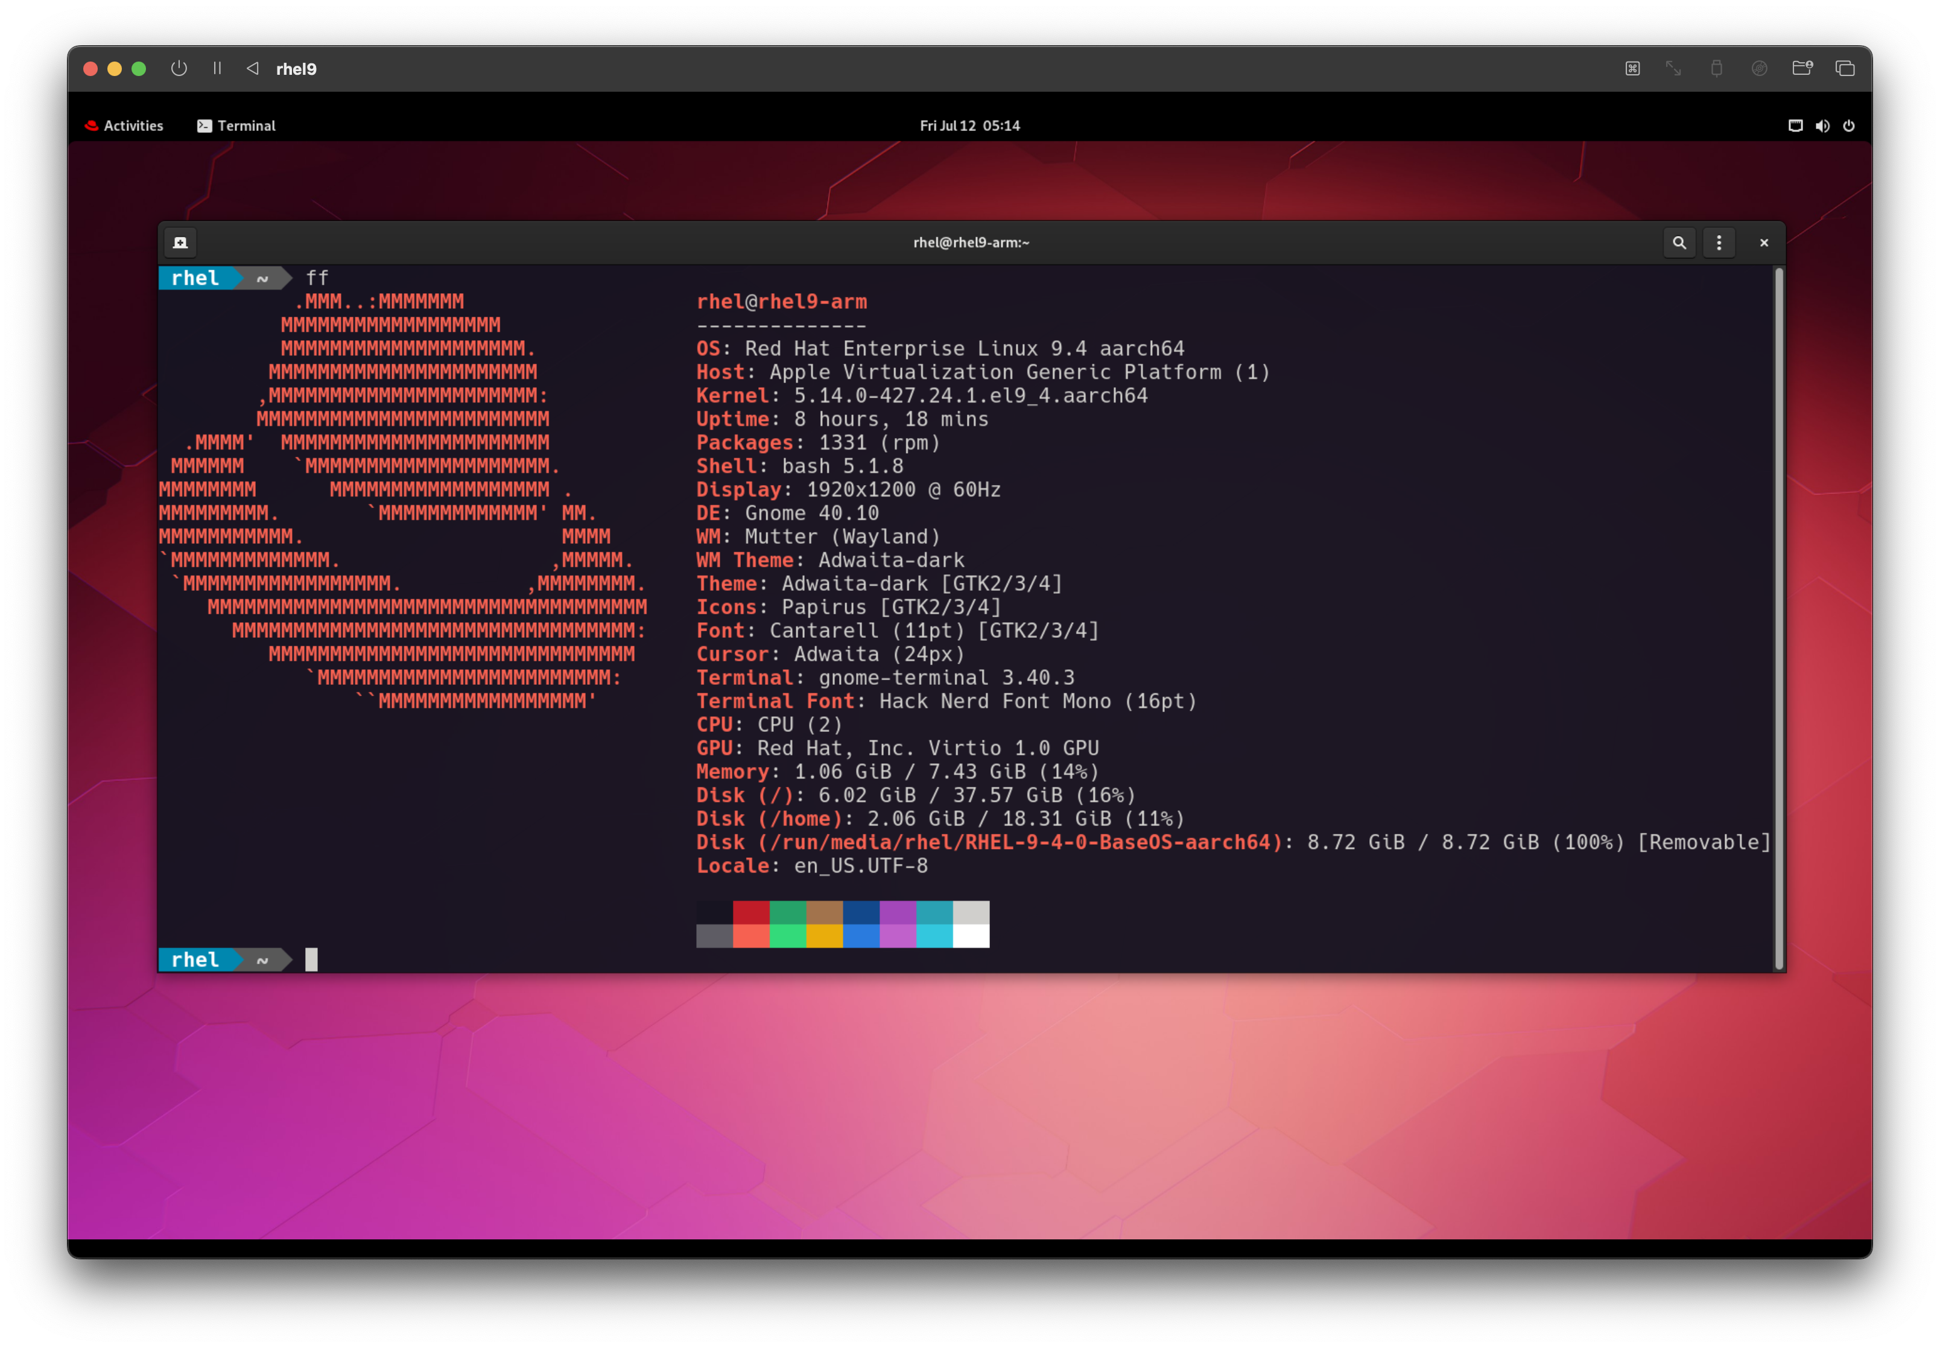The width and height of the screenshot is (1940, 1348).
Task: Click the Disk (/home): 2.06 GiB line
Action: [940, 819]
